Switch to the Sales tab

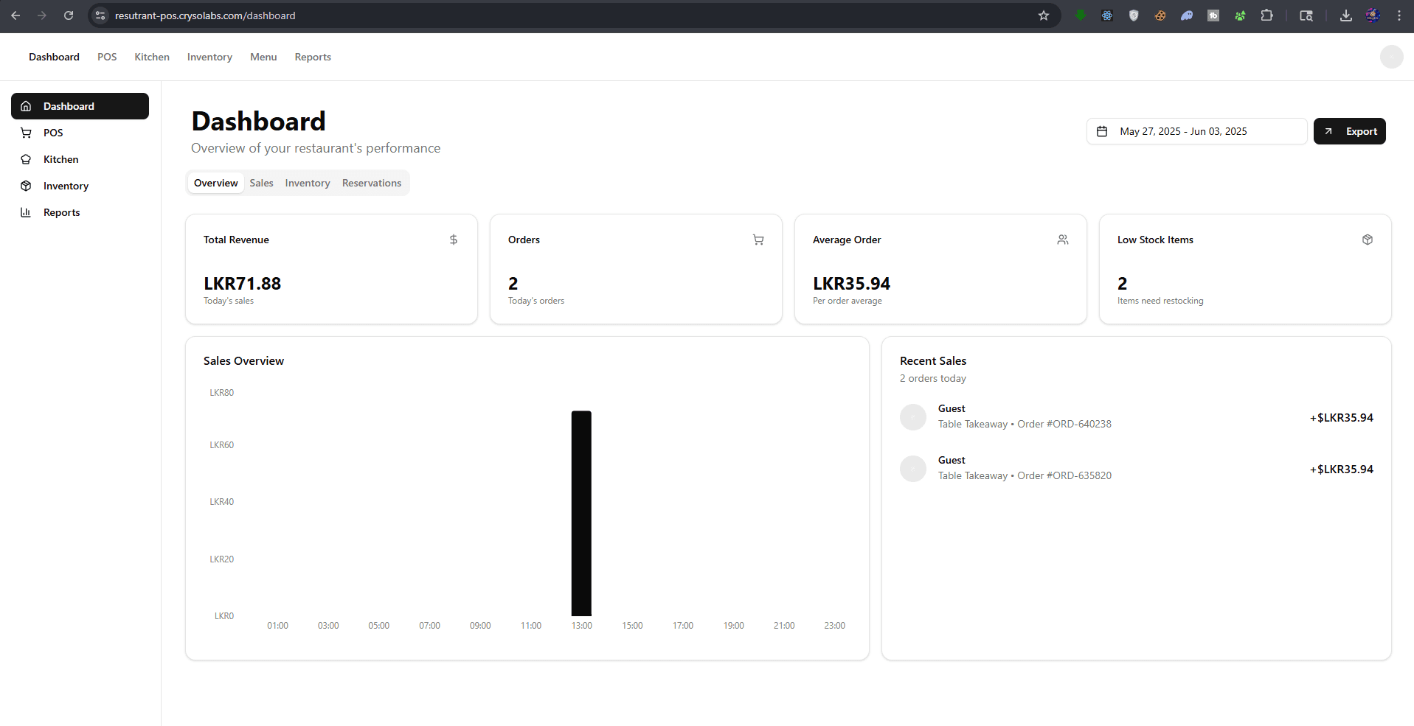pyautogui.click(x=261, y=183)
